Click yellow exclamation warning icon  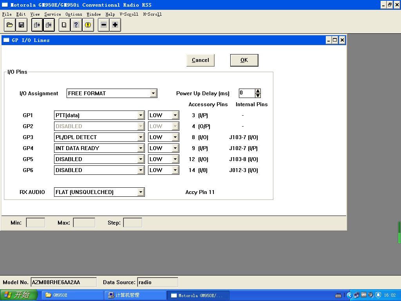[88, 25]
